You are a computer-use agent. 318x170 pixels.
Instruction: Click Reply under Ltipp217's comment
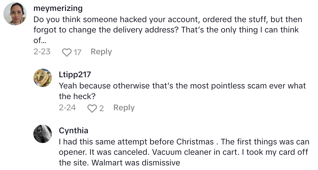[x=124, y=108]
